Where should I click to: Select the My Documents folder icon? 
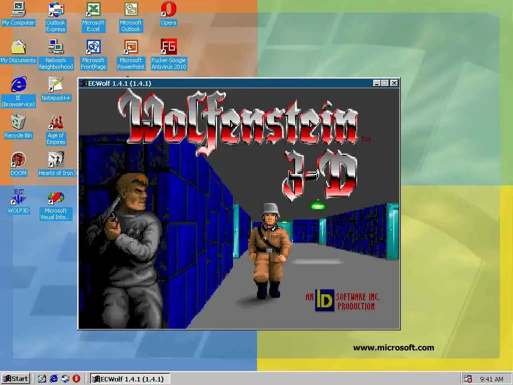point(19,52)
